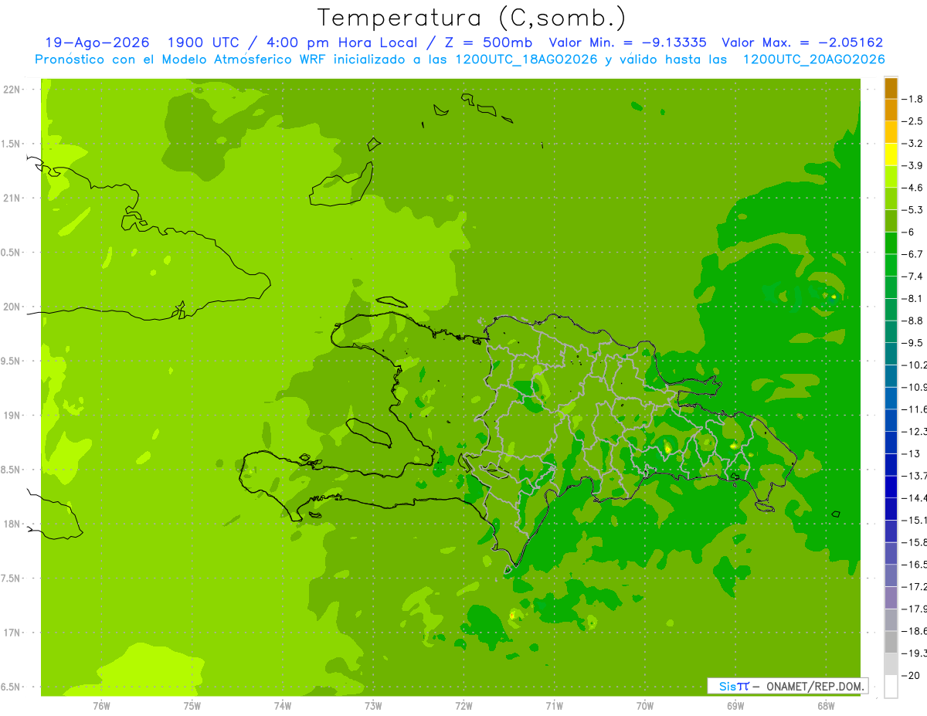Image resolution: width=927 pixels, height=716 pixels.
Task: Select the date "19-Ago-2026" in the header
Action: click(x=97, y=42)
